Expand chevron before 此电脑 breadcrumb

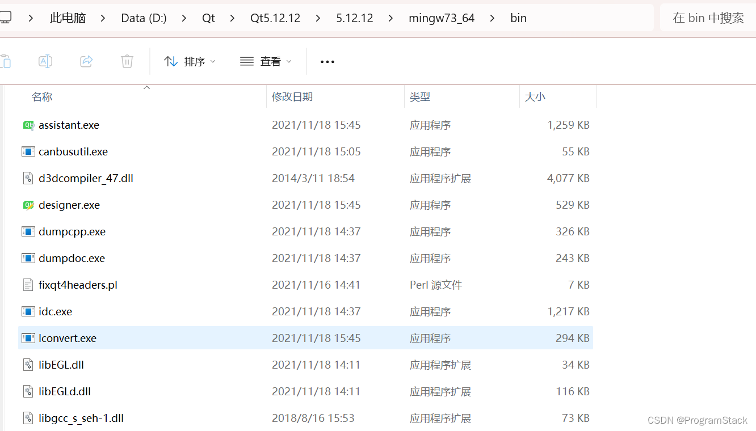31,18
